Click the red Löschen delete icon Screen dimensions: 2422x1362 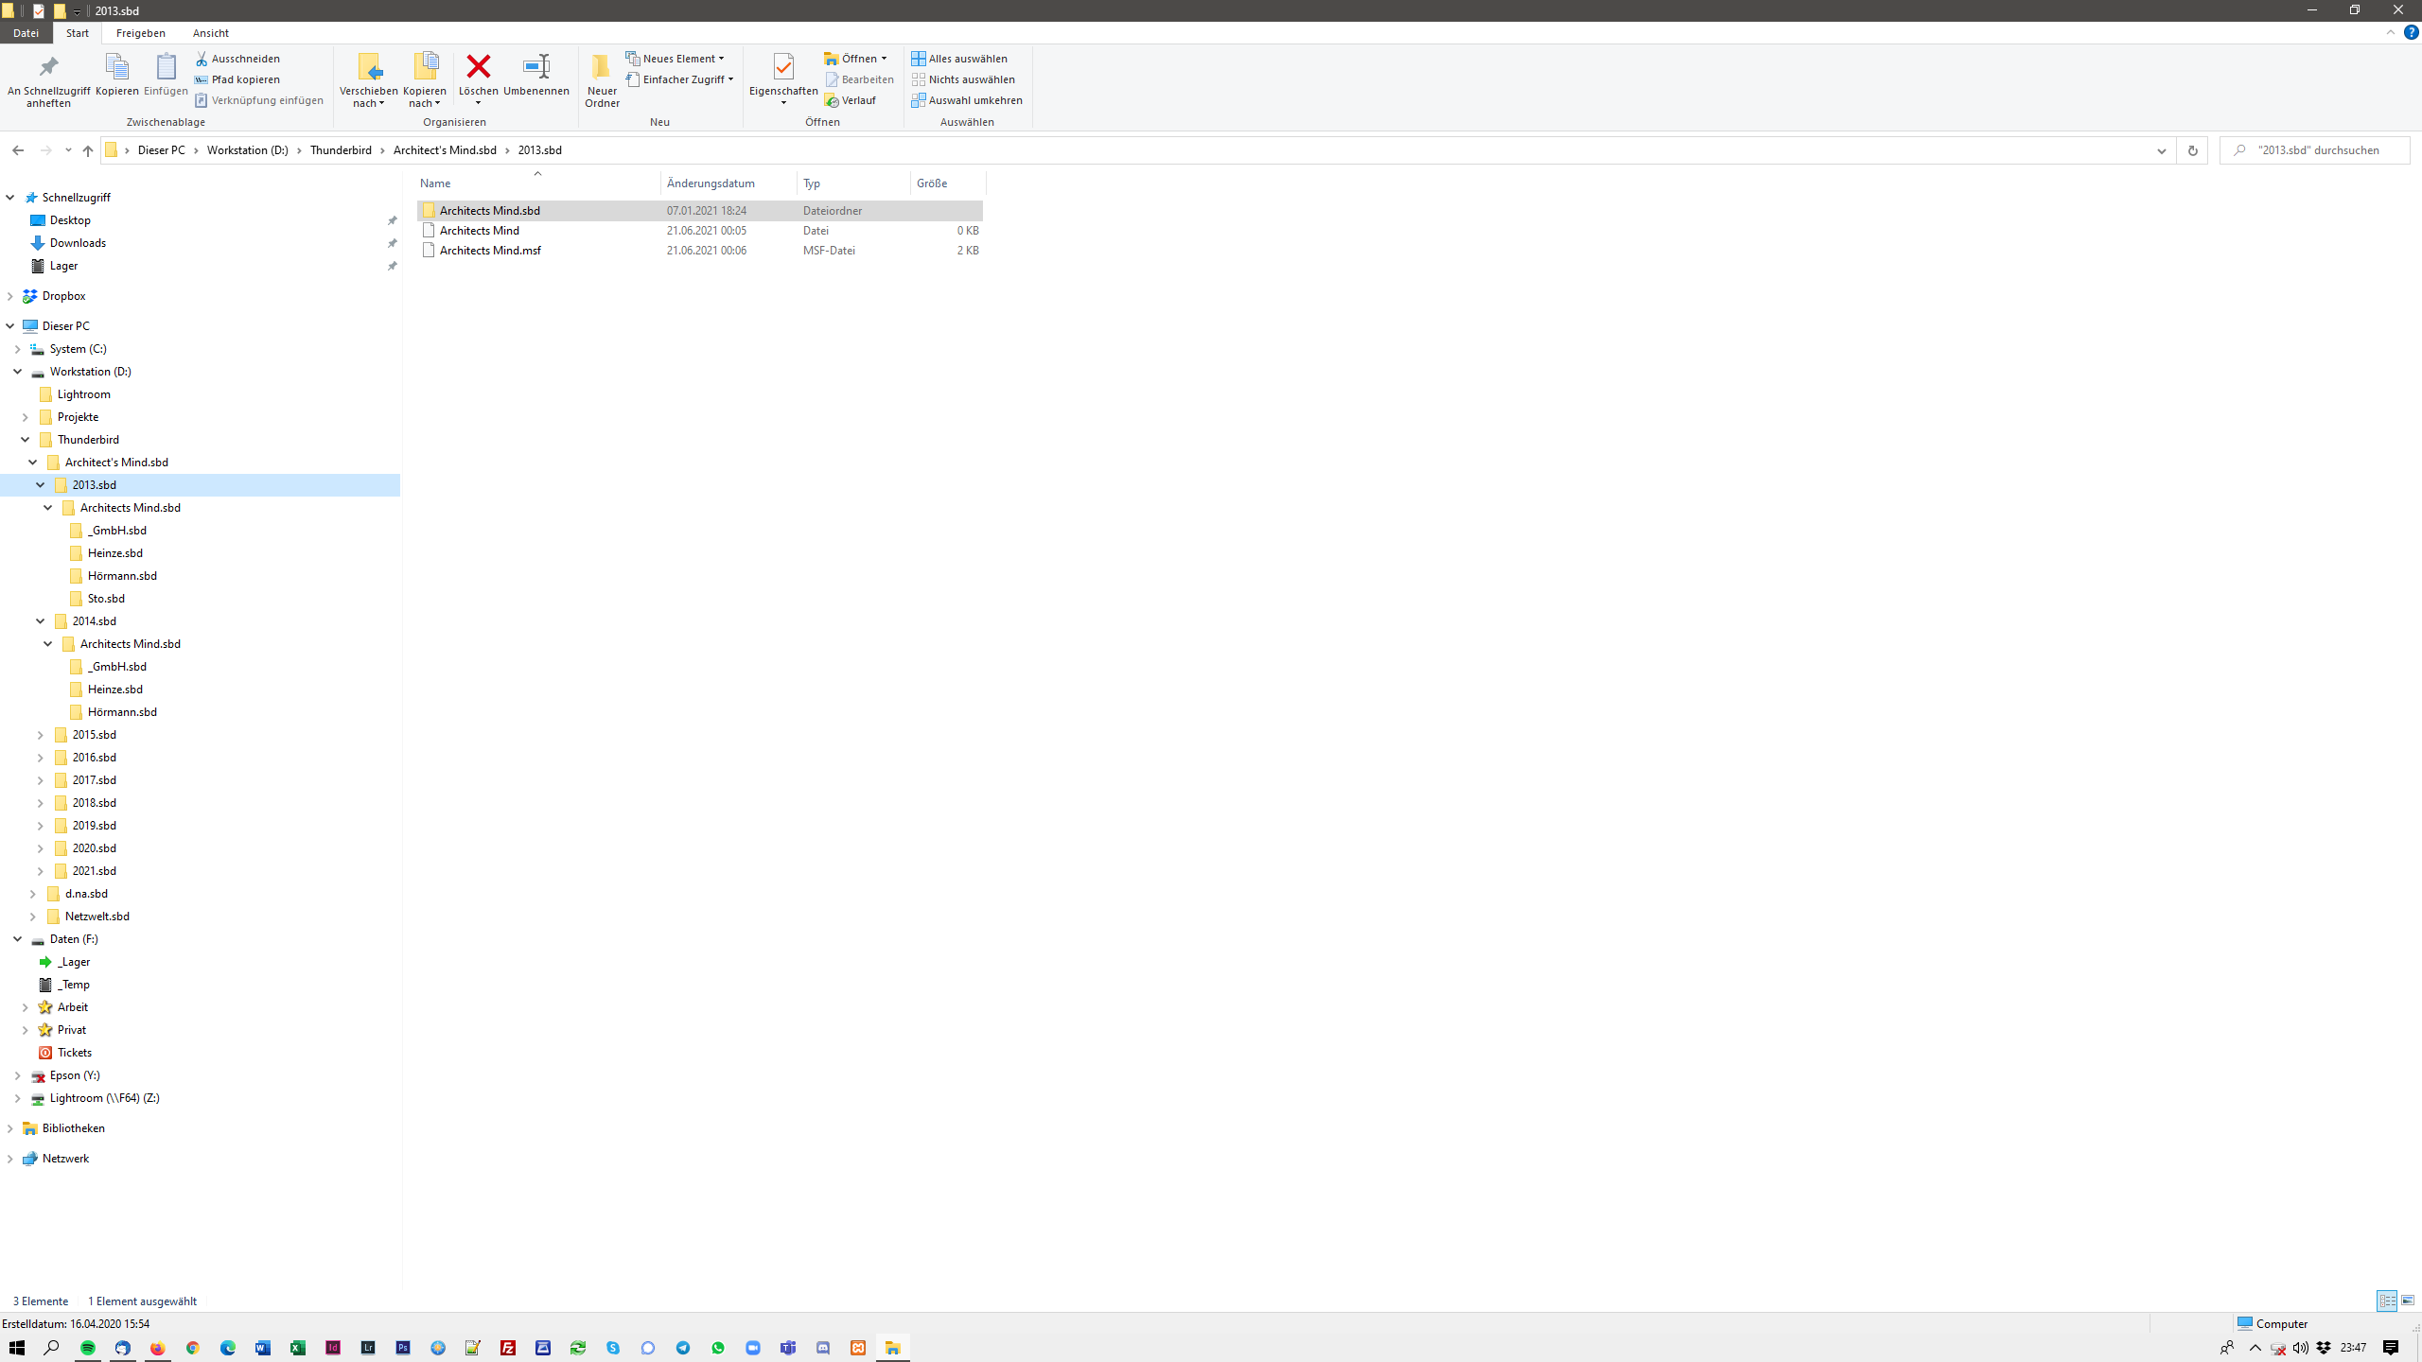478,67
